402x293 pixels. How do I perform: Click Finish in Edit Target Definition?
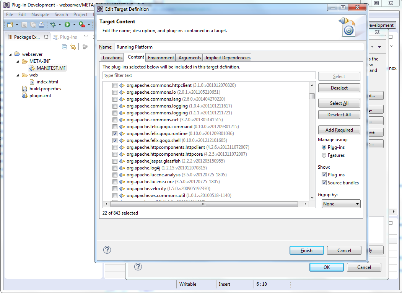[306, 251]
